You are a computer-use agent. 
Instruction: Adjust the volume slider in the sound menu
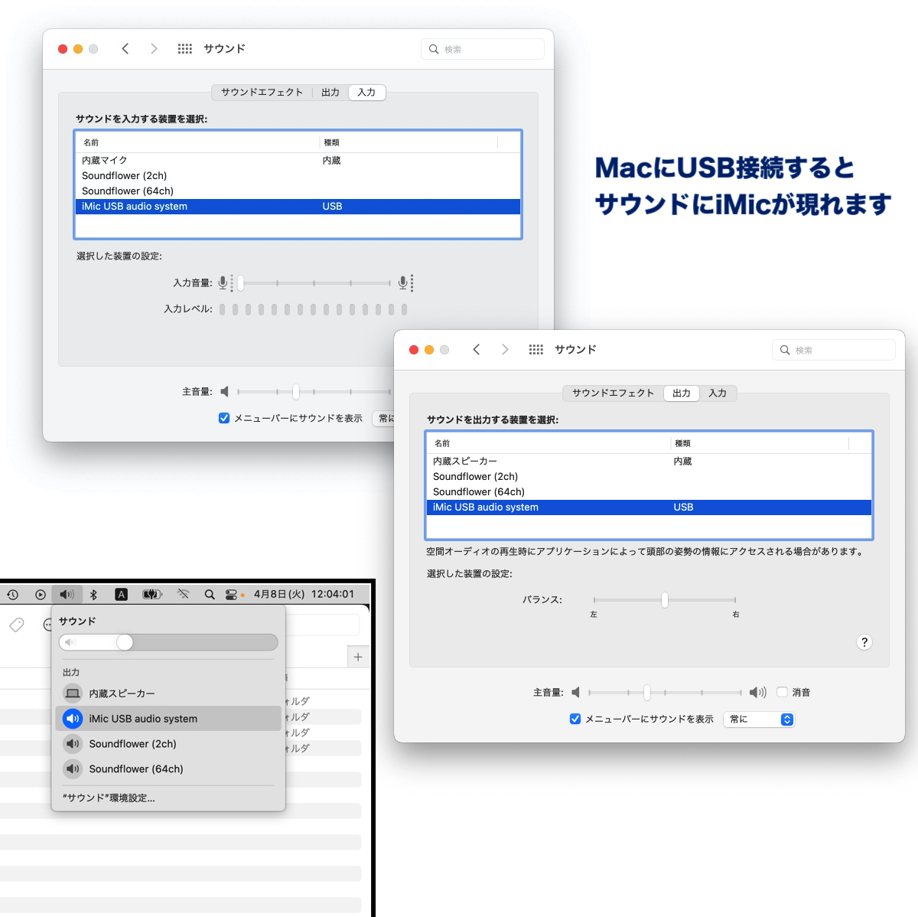pyautogui.click(x=168, y=642)
